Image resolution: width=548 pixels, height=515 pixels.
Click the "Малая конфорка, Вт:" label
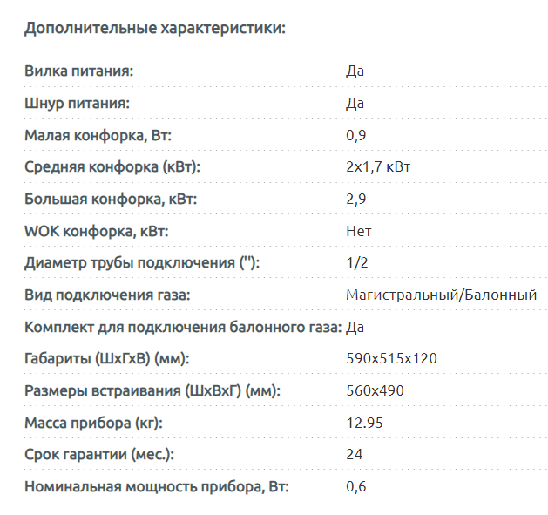click(98, 135)
